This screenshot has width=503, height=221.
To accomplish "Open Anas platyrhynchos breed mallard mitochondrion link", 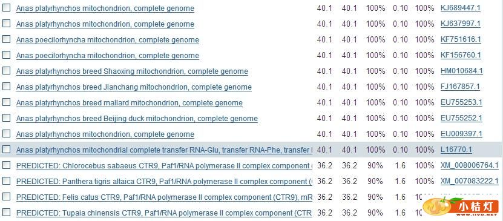I will 130,103.
